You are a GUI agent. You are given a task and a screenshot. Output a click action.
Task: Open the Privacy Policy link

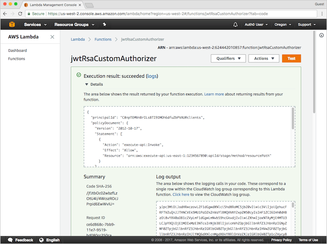click(x=281, y=240)
